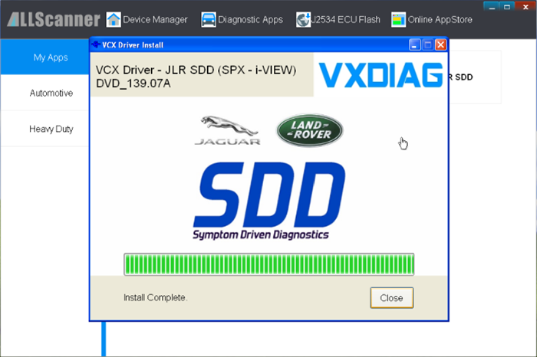
Task: Open the Diagnostic Apps menu label
Action: pos(250,20)
